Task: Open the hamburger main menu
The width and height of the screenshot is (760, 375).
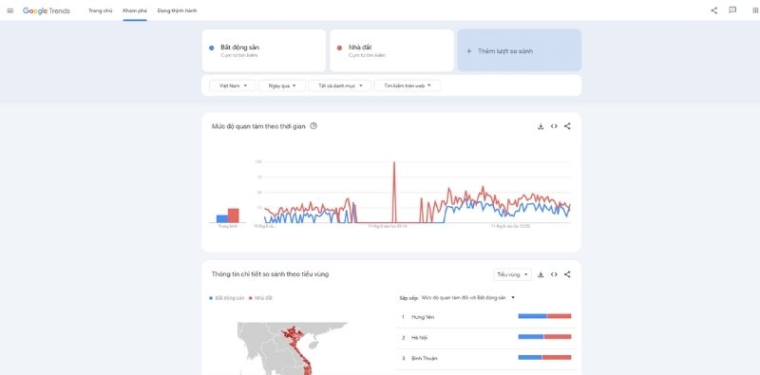Action: click(10, 10)
